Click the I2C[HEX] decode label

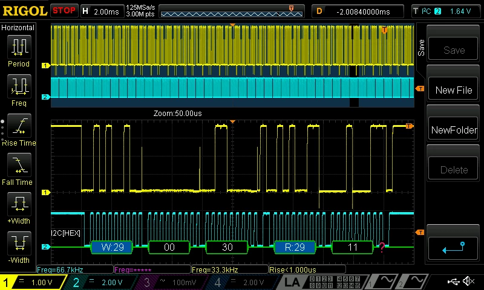click(66, 233)
